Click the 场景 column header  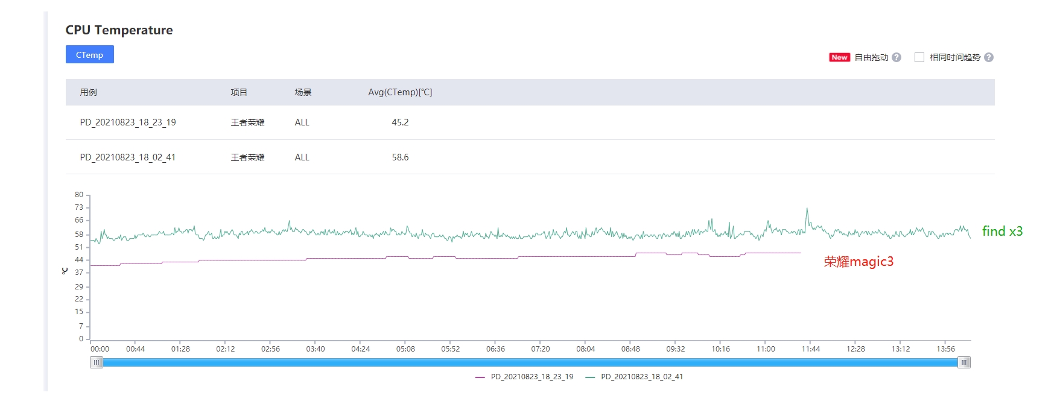(303, 92)
